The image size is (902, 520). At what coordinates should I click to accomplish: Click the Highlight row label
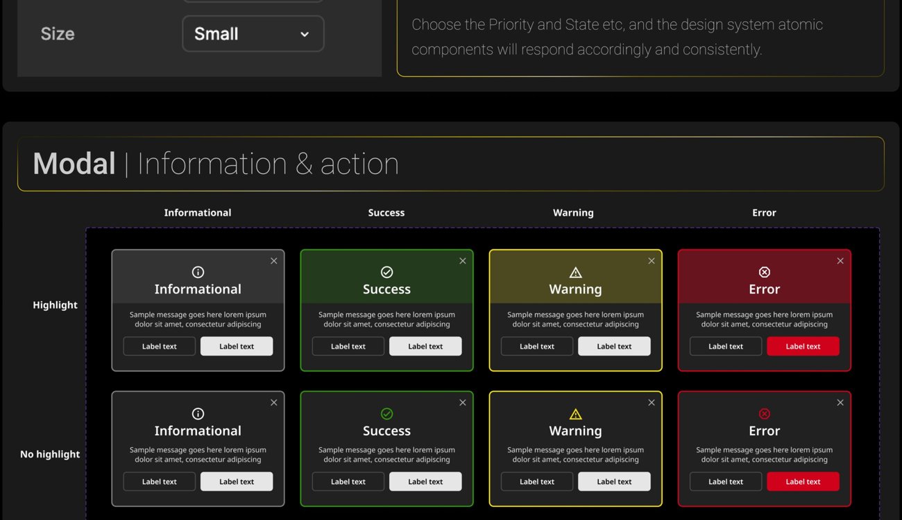(x=56, y=305)
